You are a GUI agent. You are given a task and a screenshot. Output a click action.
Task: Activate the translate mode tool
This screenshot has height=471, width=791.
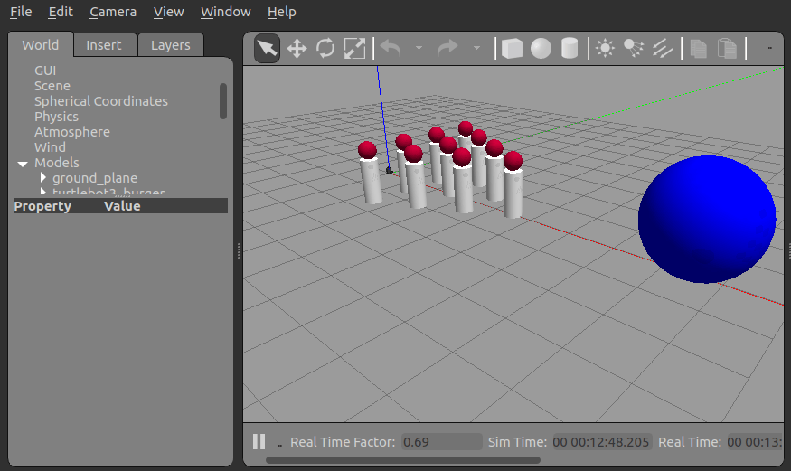point(297,49)
